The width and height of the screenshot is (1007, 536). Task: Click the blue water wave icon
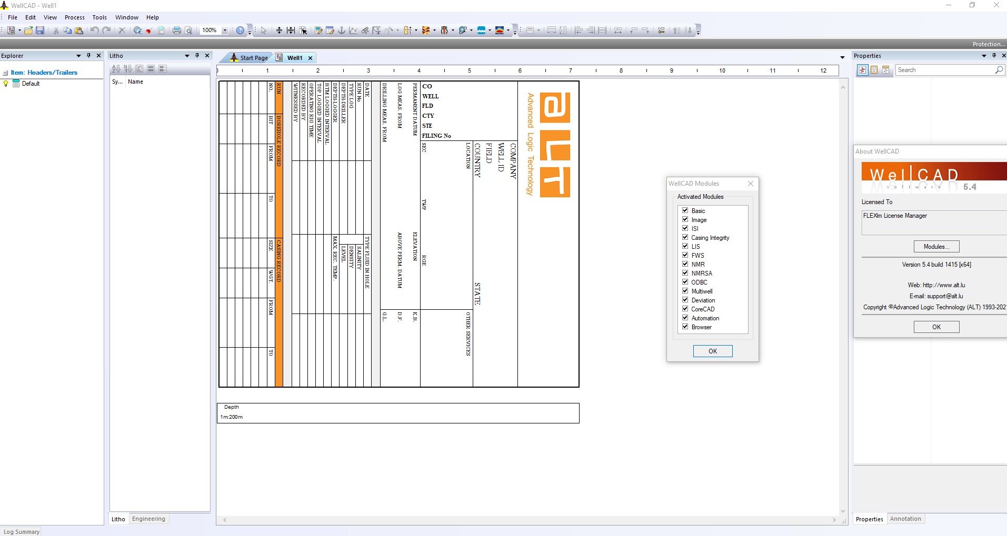click(x=481, y=31)
